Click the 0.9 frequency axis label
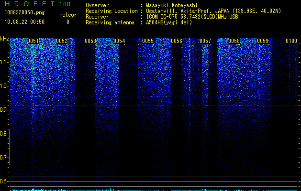301x191 pixels. pyautogui.click(x=4, y=110)
